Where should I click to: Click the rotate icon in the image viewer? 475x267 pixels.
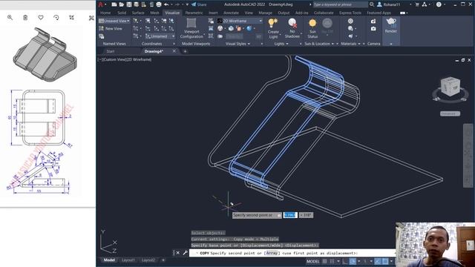[x=56, y=18]
